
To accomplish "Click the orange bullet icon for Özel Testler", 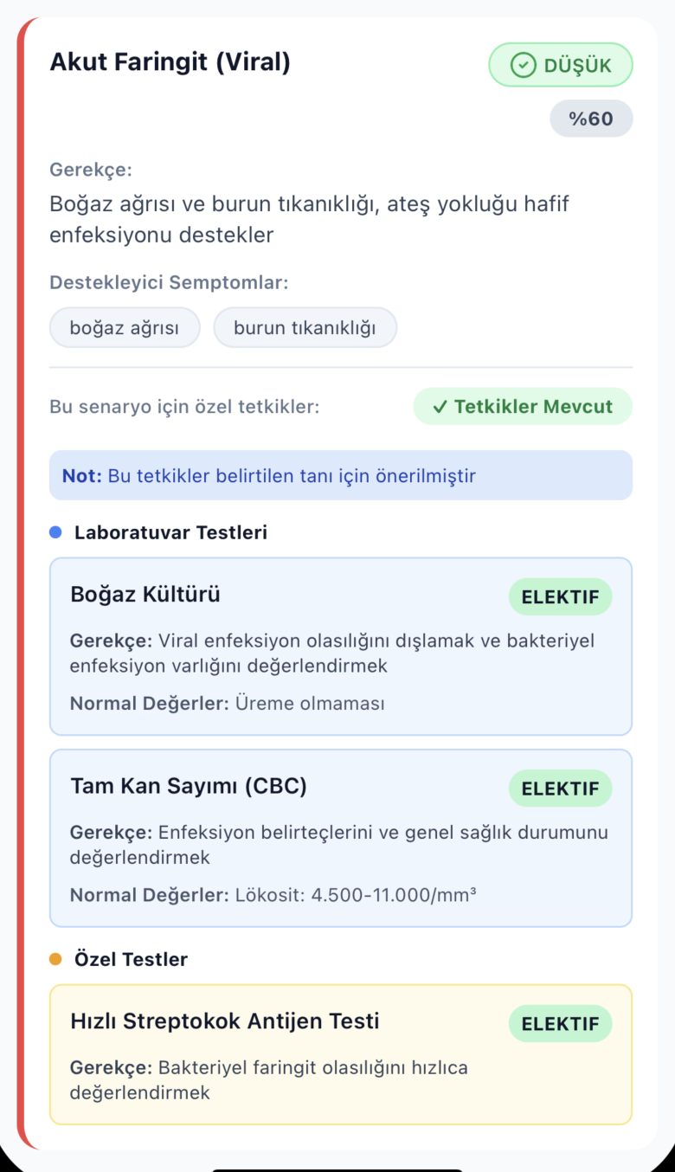I will tap(55, 959).
